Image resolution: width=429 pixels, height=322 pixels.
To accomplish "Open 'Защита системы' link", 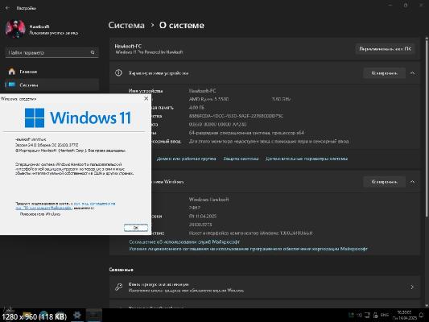I will click(x=241, y=159).
